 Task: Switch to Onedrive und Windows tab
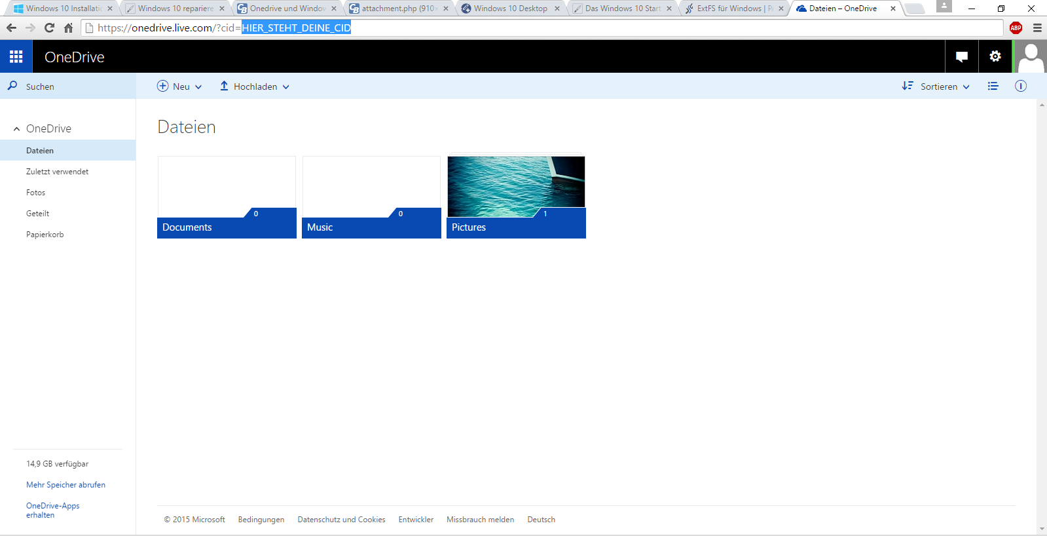coord(287,9)
